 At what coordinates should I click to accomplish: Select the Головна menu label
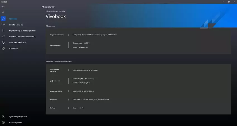click(x=13, y=19)
